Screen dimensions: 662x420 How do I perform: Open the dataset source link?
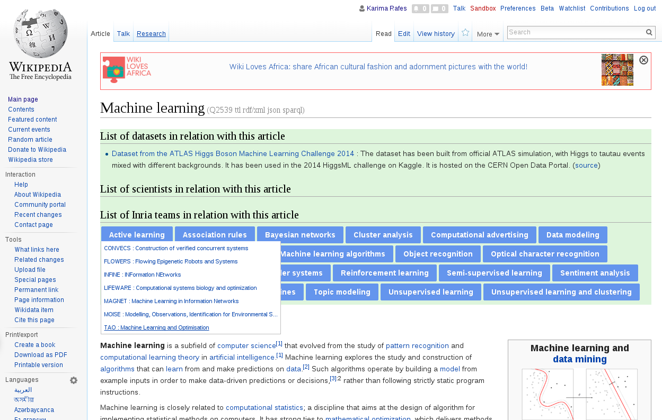(586, 165)
